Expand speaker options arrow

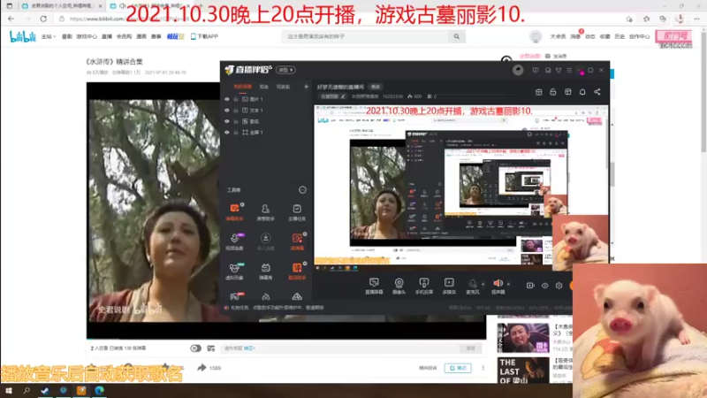[509, 284]
